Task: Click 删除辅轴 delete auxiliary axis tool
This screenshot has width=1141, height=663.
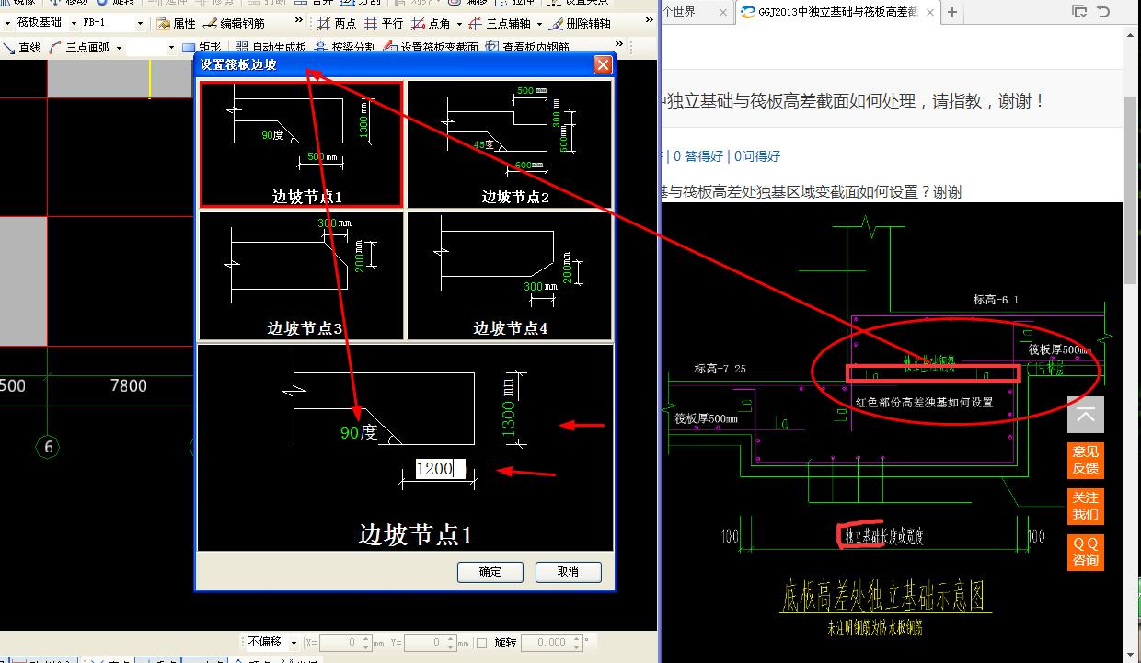Action: point(582,23)
